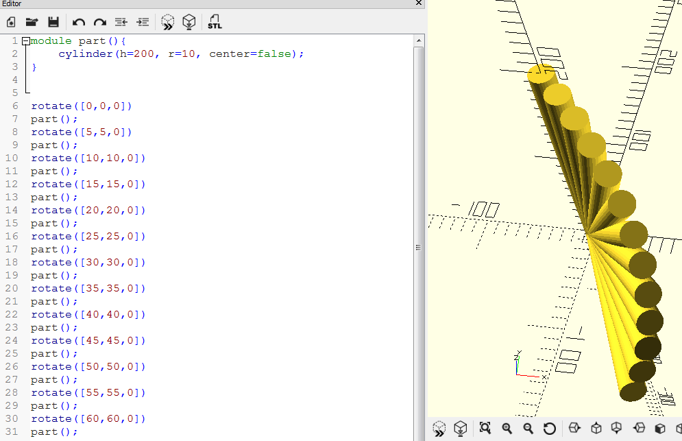Save the current script with floppy icon
Screen dimensions: 682x441
coord(53,23)
